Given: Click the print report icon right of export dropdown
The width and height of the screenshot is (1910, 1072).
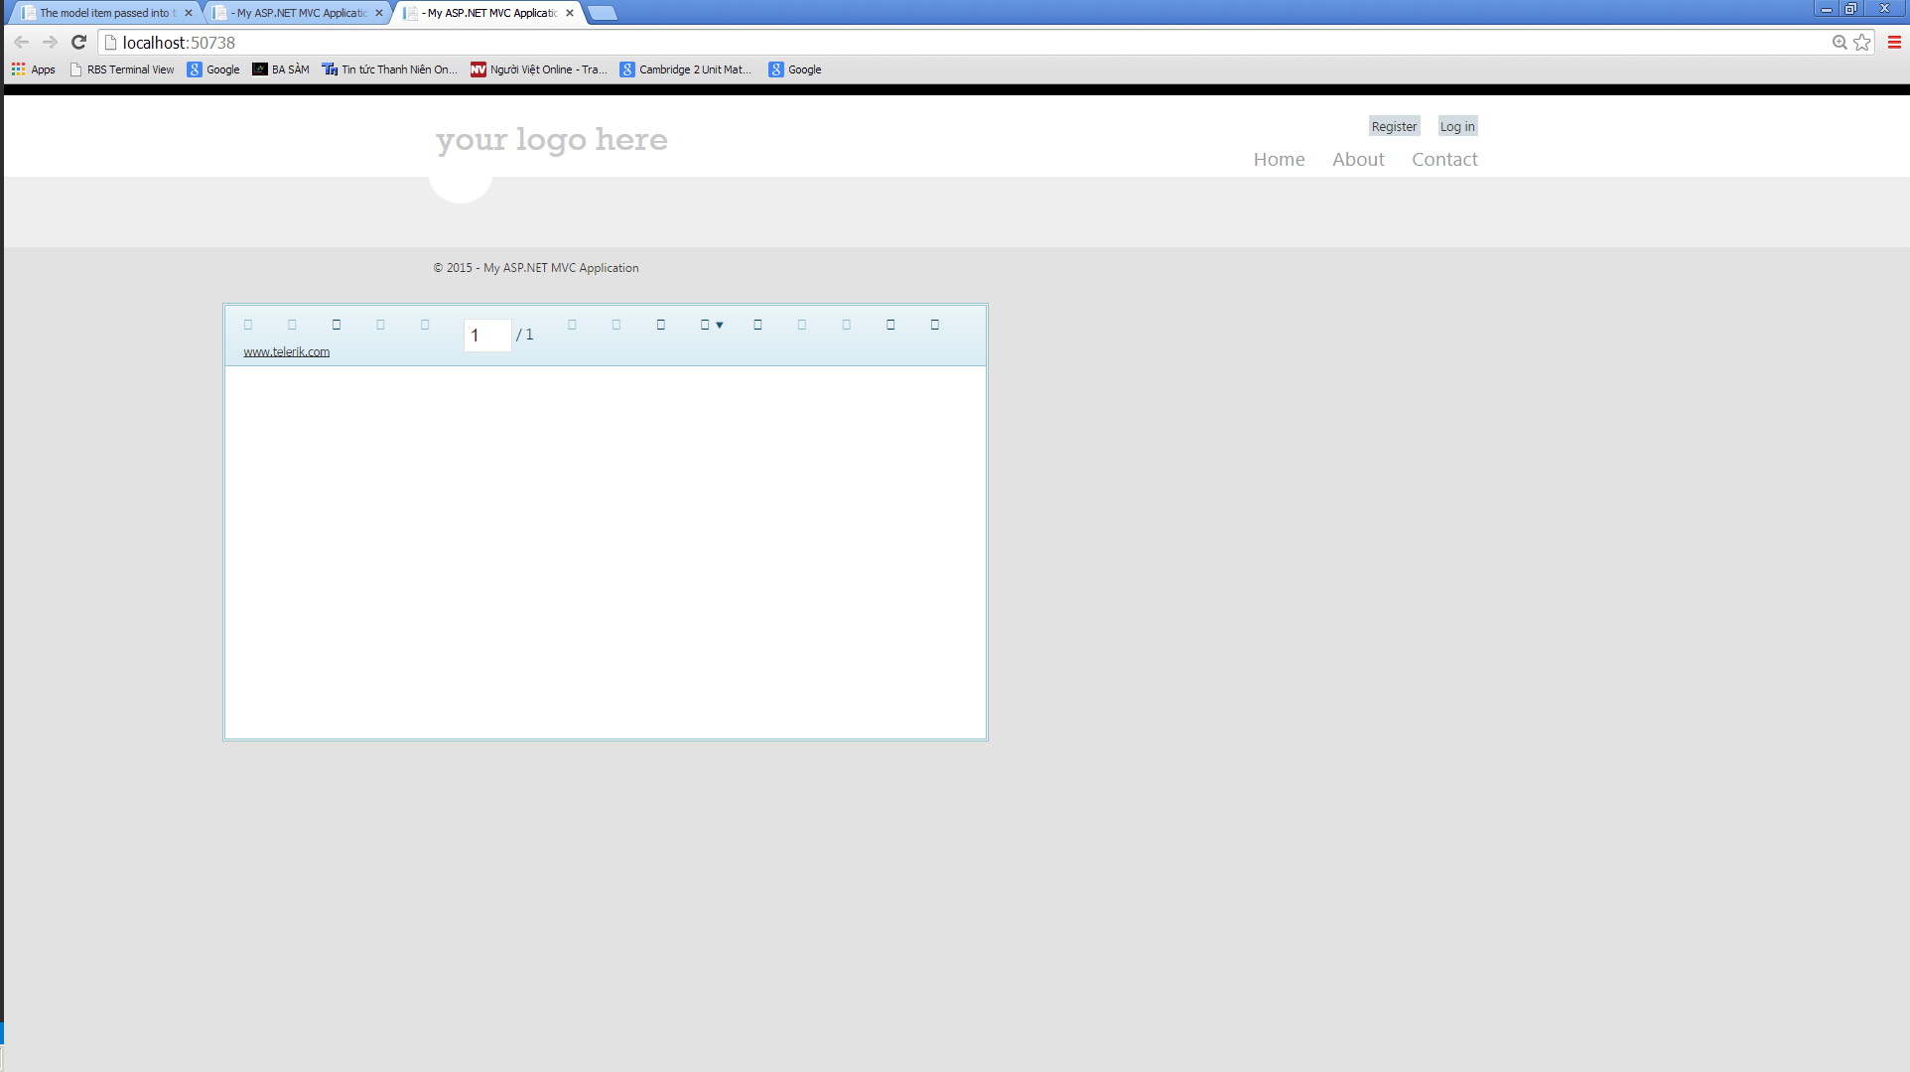Looking at the screenshot, I should pyautogui.click(x=757, y=325).
